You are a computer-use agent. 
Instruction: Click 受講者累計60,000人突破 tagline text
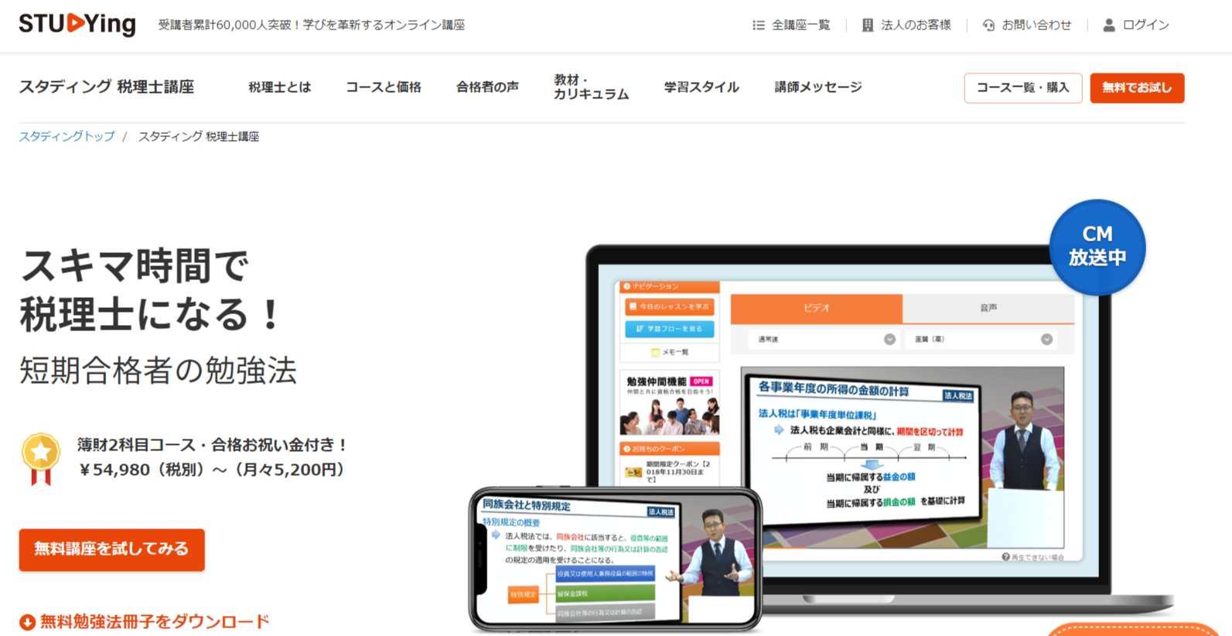click(x=312, y=25)
